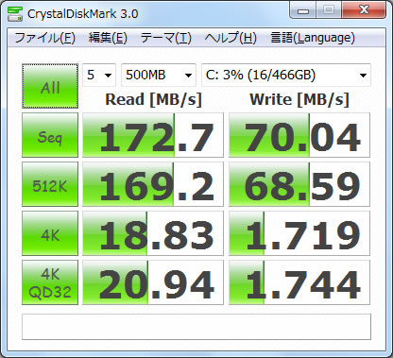Screen dimensions: 393x358
Task: Open the テーマ(T) menu
Action: coord(166,38)
